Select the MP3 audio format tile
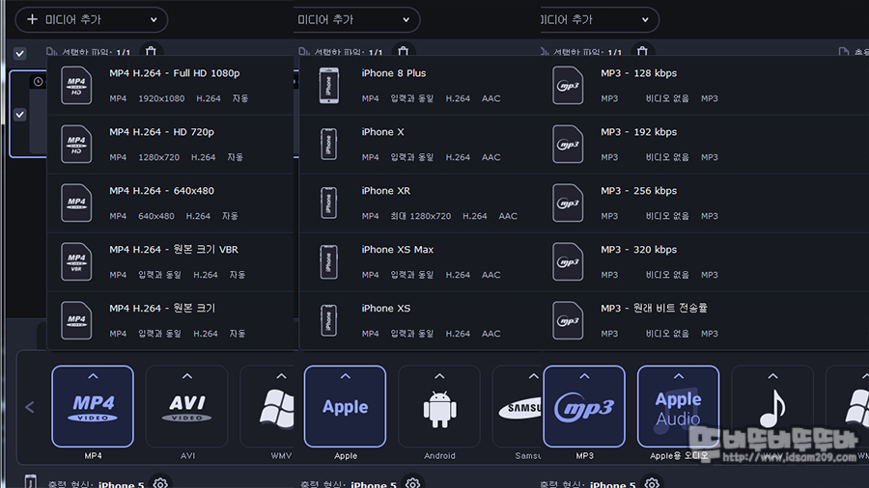This screenshot has width=869, height=488. [584, 406]
